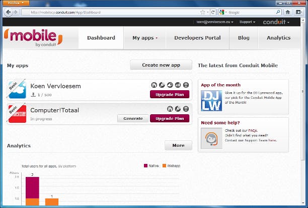Switch to the Dashboard tab
308x208 pixels.
pyautogui.click(x=101, y=38)
